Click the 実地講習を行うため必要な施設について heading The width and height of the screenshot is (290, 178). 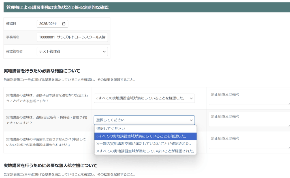point(42,71)
